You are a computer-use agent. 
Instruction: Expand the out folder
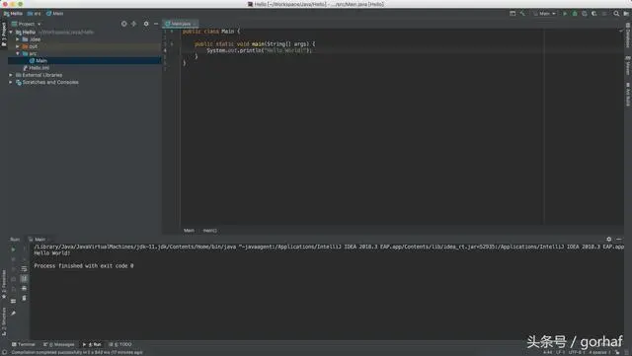[x=18, y=46]
